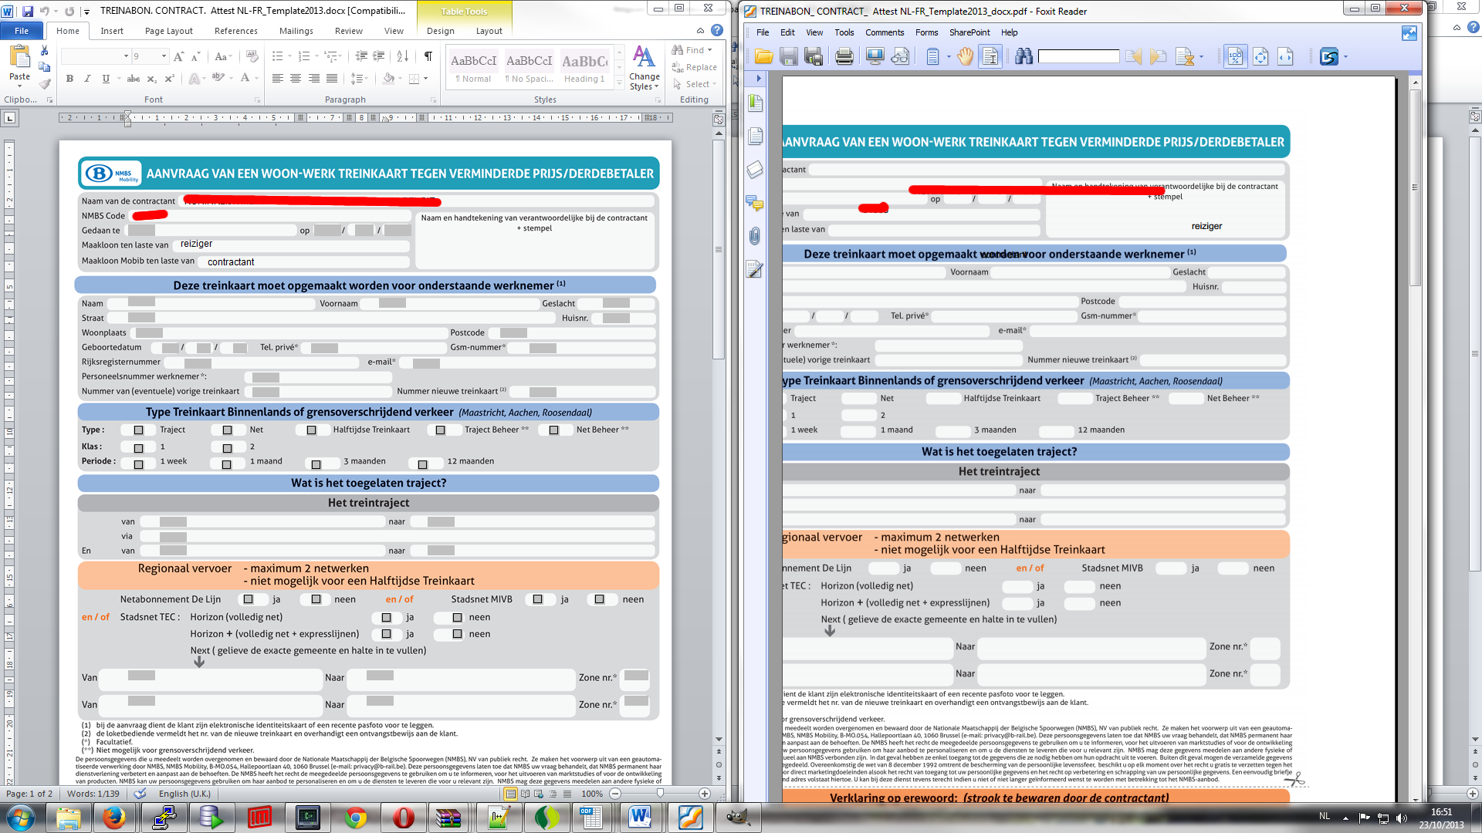Open the Bookmarks panel in Foxit sidebar
1482x833 pixels.
(755, 103)
